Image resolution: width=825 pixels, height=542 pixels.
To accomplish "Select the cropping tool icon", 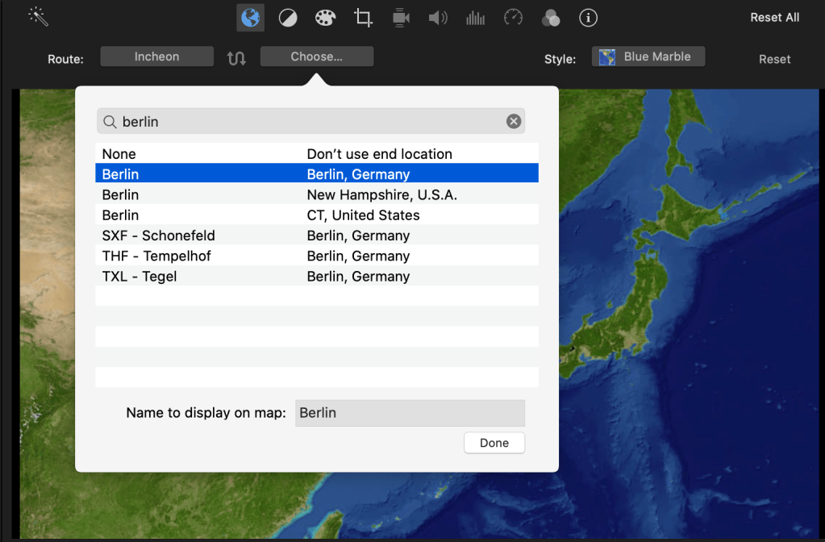I will pyautogui.click(x=364, y=18).
